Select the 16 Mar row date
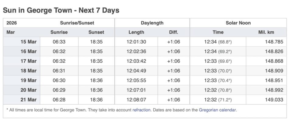Image resolution: width=289 pixels, height=123 pixels. pyautogui.click(x=28, y=52)
